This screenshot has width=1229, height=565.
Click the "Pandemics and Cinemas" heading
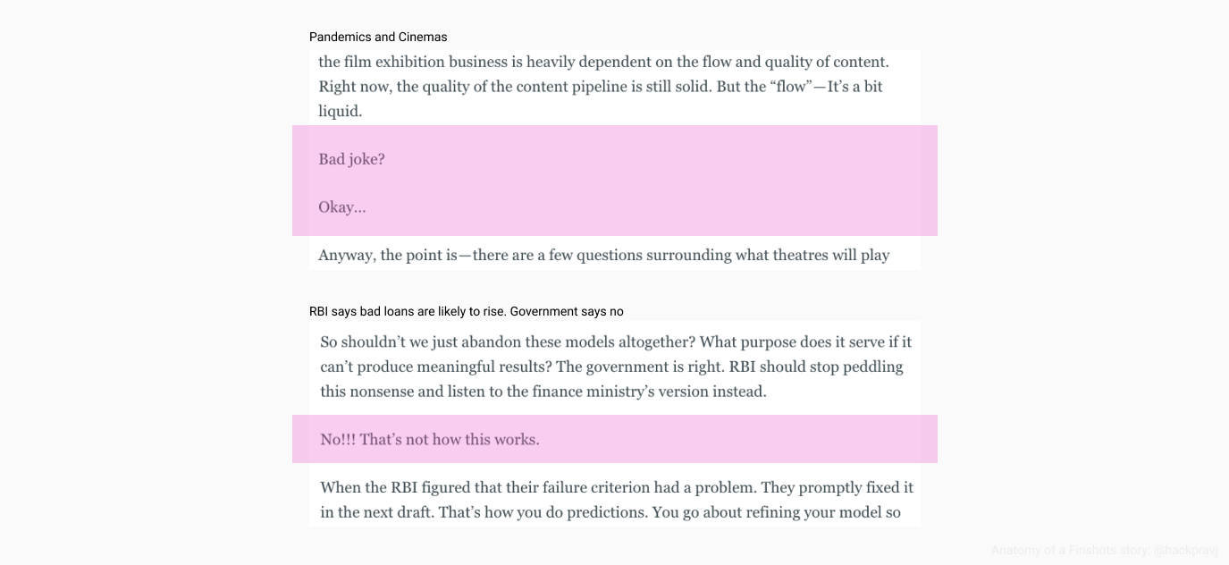(x=378, y=37)
